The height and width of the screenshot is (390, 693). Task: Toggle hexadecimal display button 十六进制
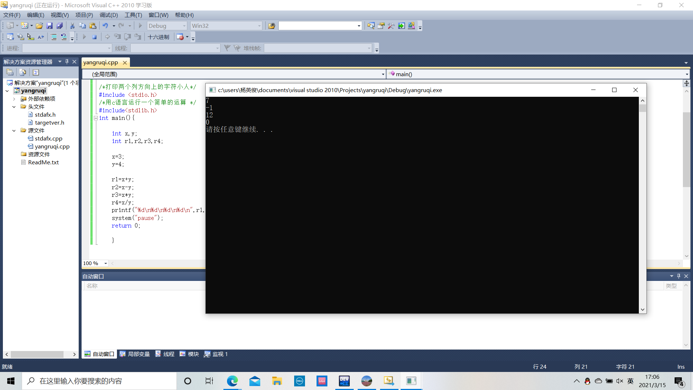coord(158,37)
